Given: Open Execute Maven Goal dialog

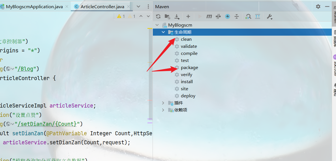Looking at the screenshot, I should (x=209, y=16).
